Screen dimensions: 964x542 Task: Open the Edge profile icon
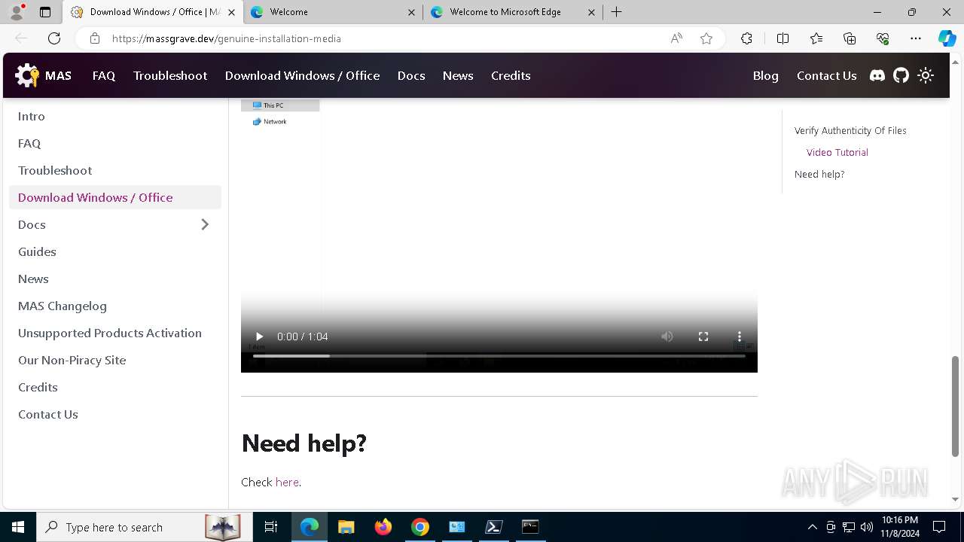click(x=17, y=11)
